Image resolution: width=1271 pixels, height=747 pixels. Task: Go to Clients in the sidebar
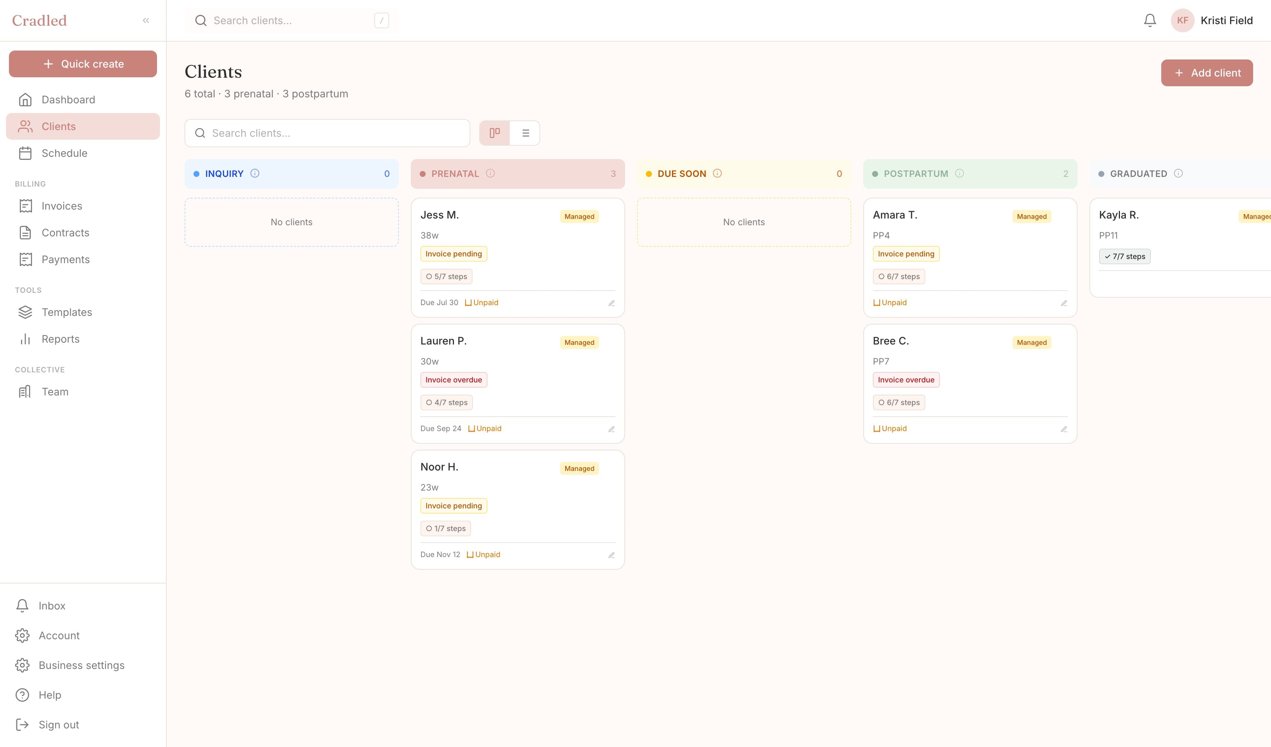click(x=83, y=126)
